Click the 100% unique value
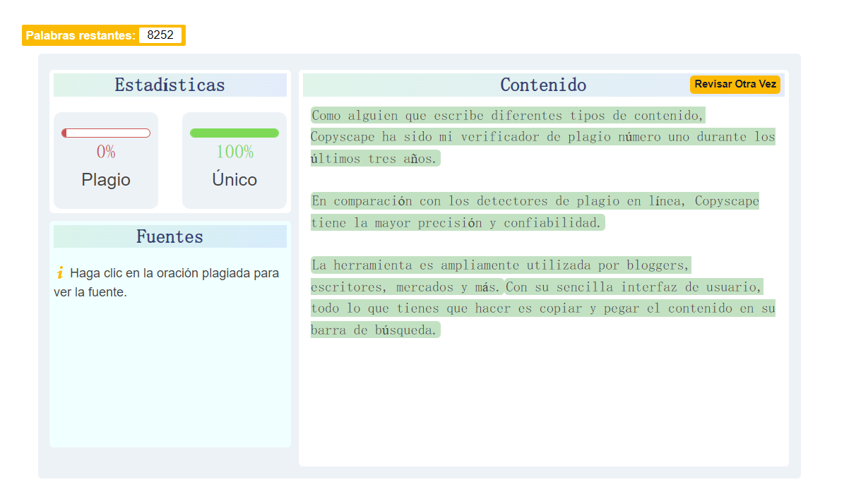The height and width of the screenshot is (494, 844). tap(234, 152)
